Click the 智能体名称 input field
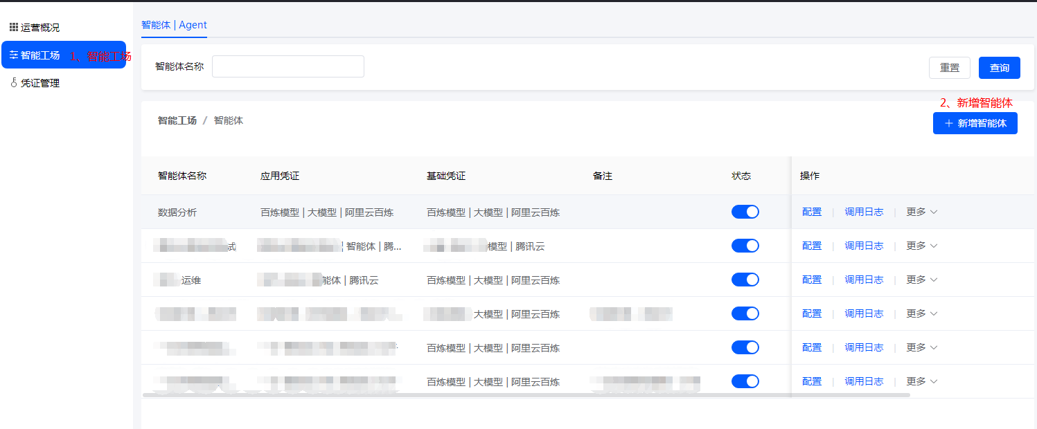This screenshot has height=429, width=1037. [x=287, y=66]
